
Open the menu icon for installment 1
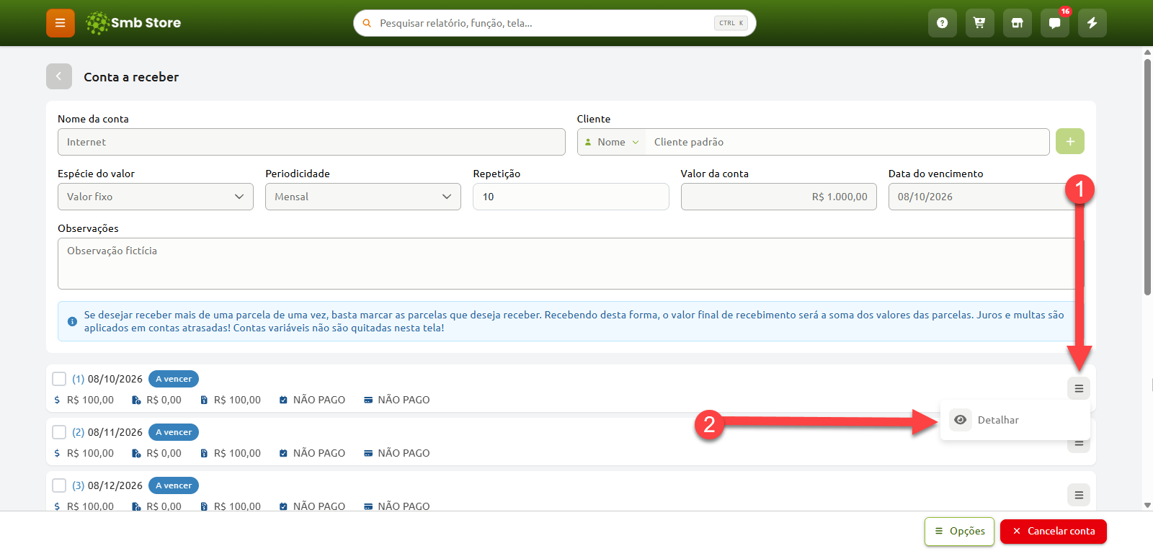(1079, 388)
